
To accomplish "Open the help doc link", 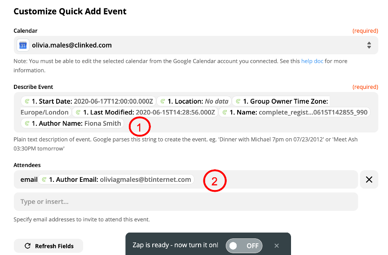I will [312, 61].
